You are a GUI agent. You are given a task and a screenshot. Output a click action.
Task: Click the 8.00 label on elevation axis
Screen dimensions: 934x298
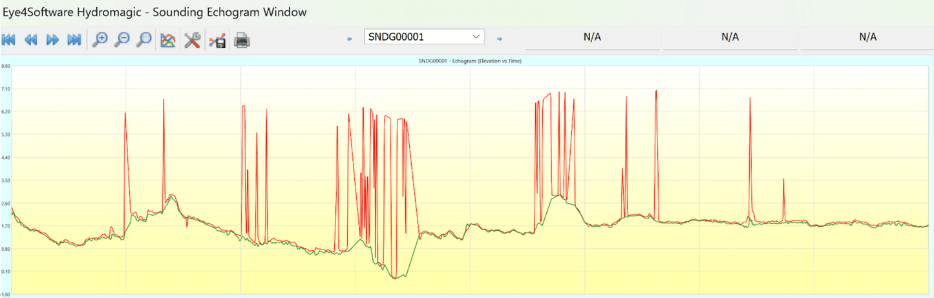(5, 66)
